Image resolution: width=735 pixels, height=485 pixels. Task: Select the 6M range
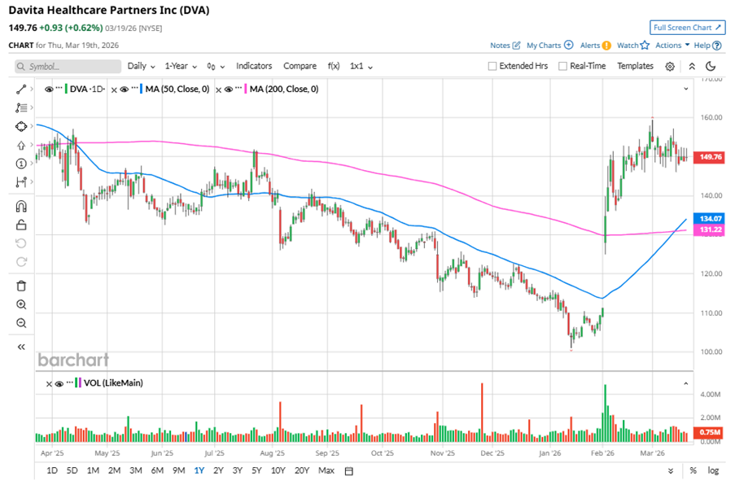tap(157, 470)
